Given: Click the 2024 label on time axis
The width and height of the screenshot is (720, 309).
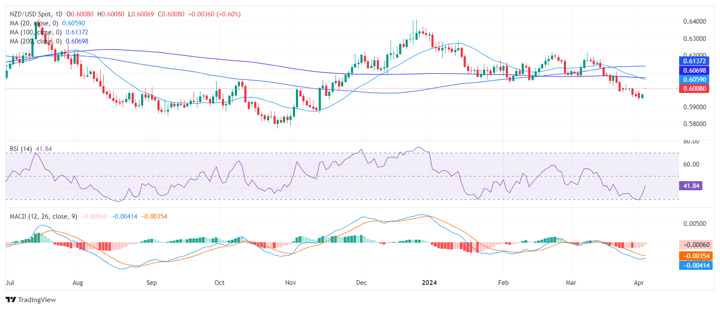Looking at the screenshot, I should click(x=429, y=283).
